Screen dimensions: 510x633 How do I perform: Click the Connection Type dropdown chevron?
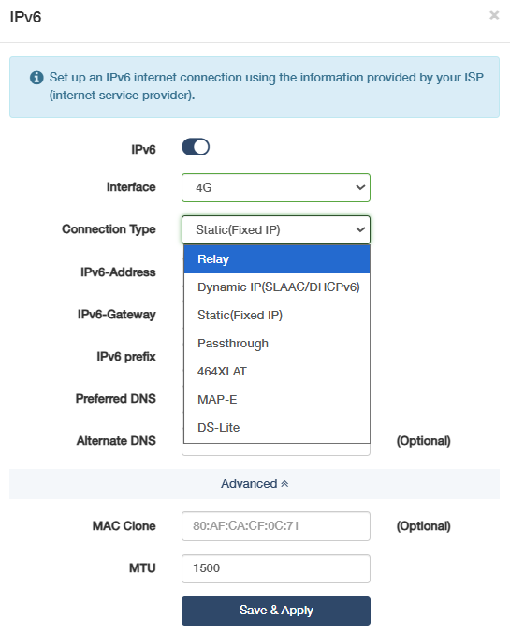coord(360,229)
